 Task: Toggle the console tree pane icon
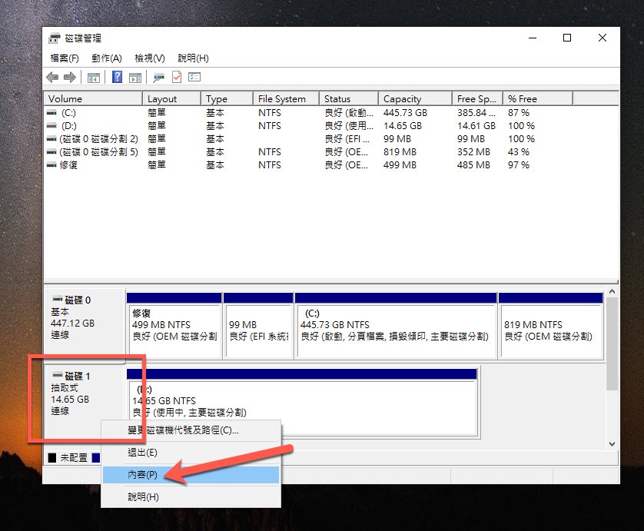(94, 77)
